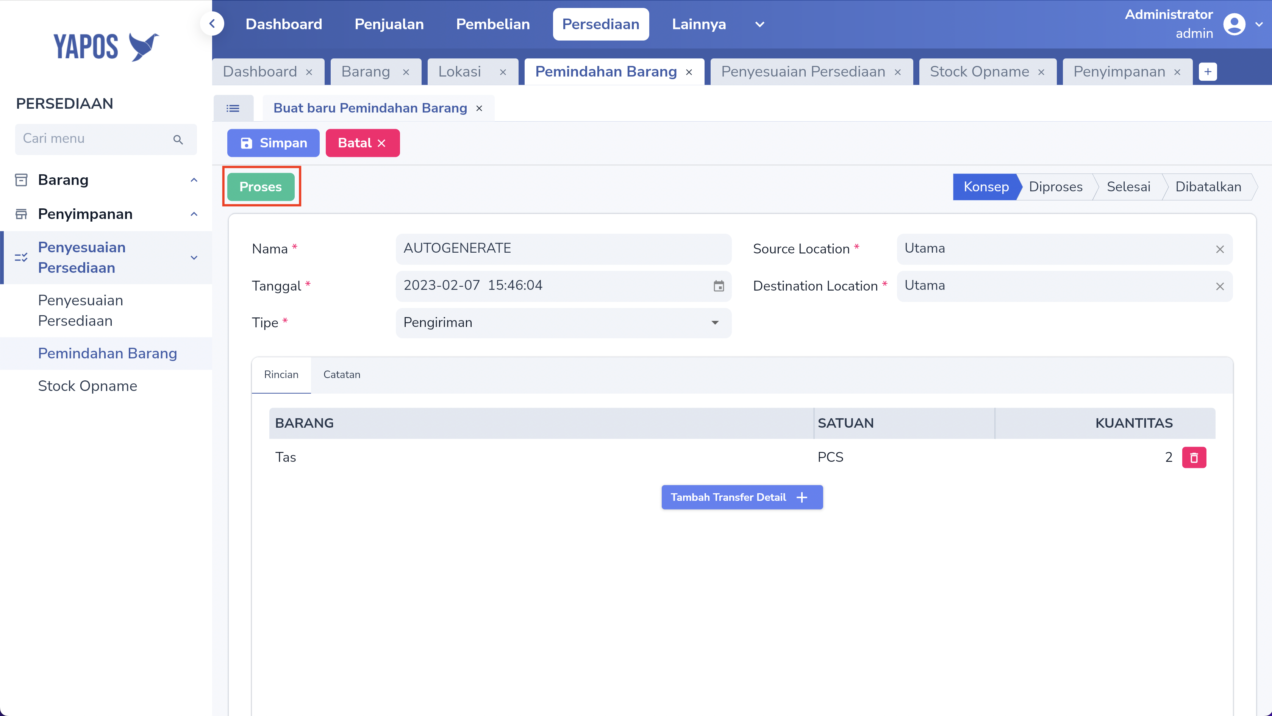Click the green Proses button
The image size is (1272, 716).
click(261, 187)
